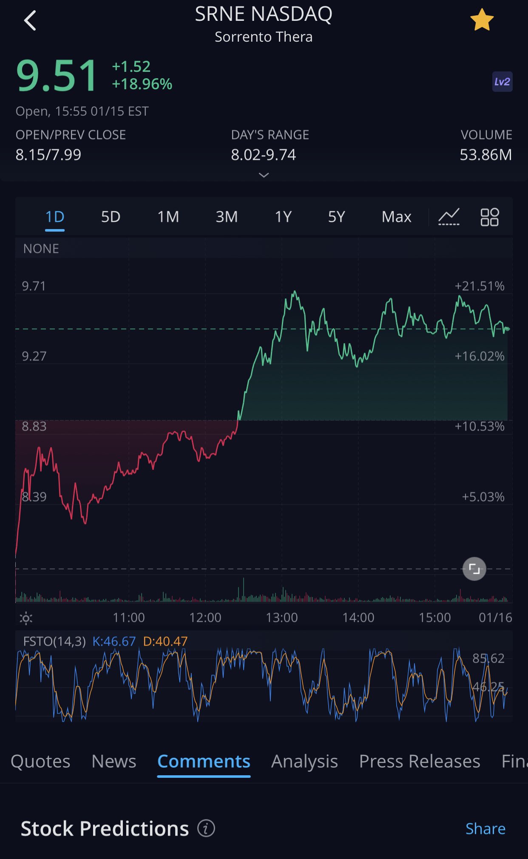Select the 1Y chart range

click(283, 217)
